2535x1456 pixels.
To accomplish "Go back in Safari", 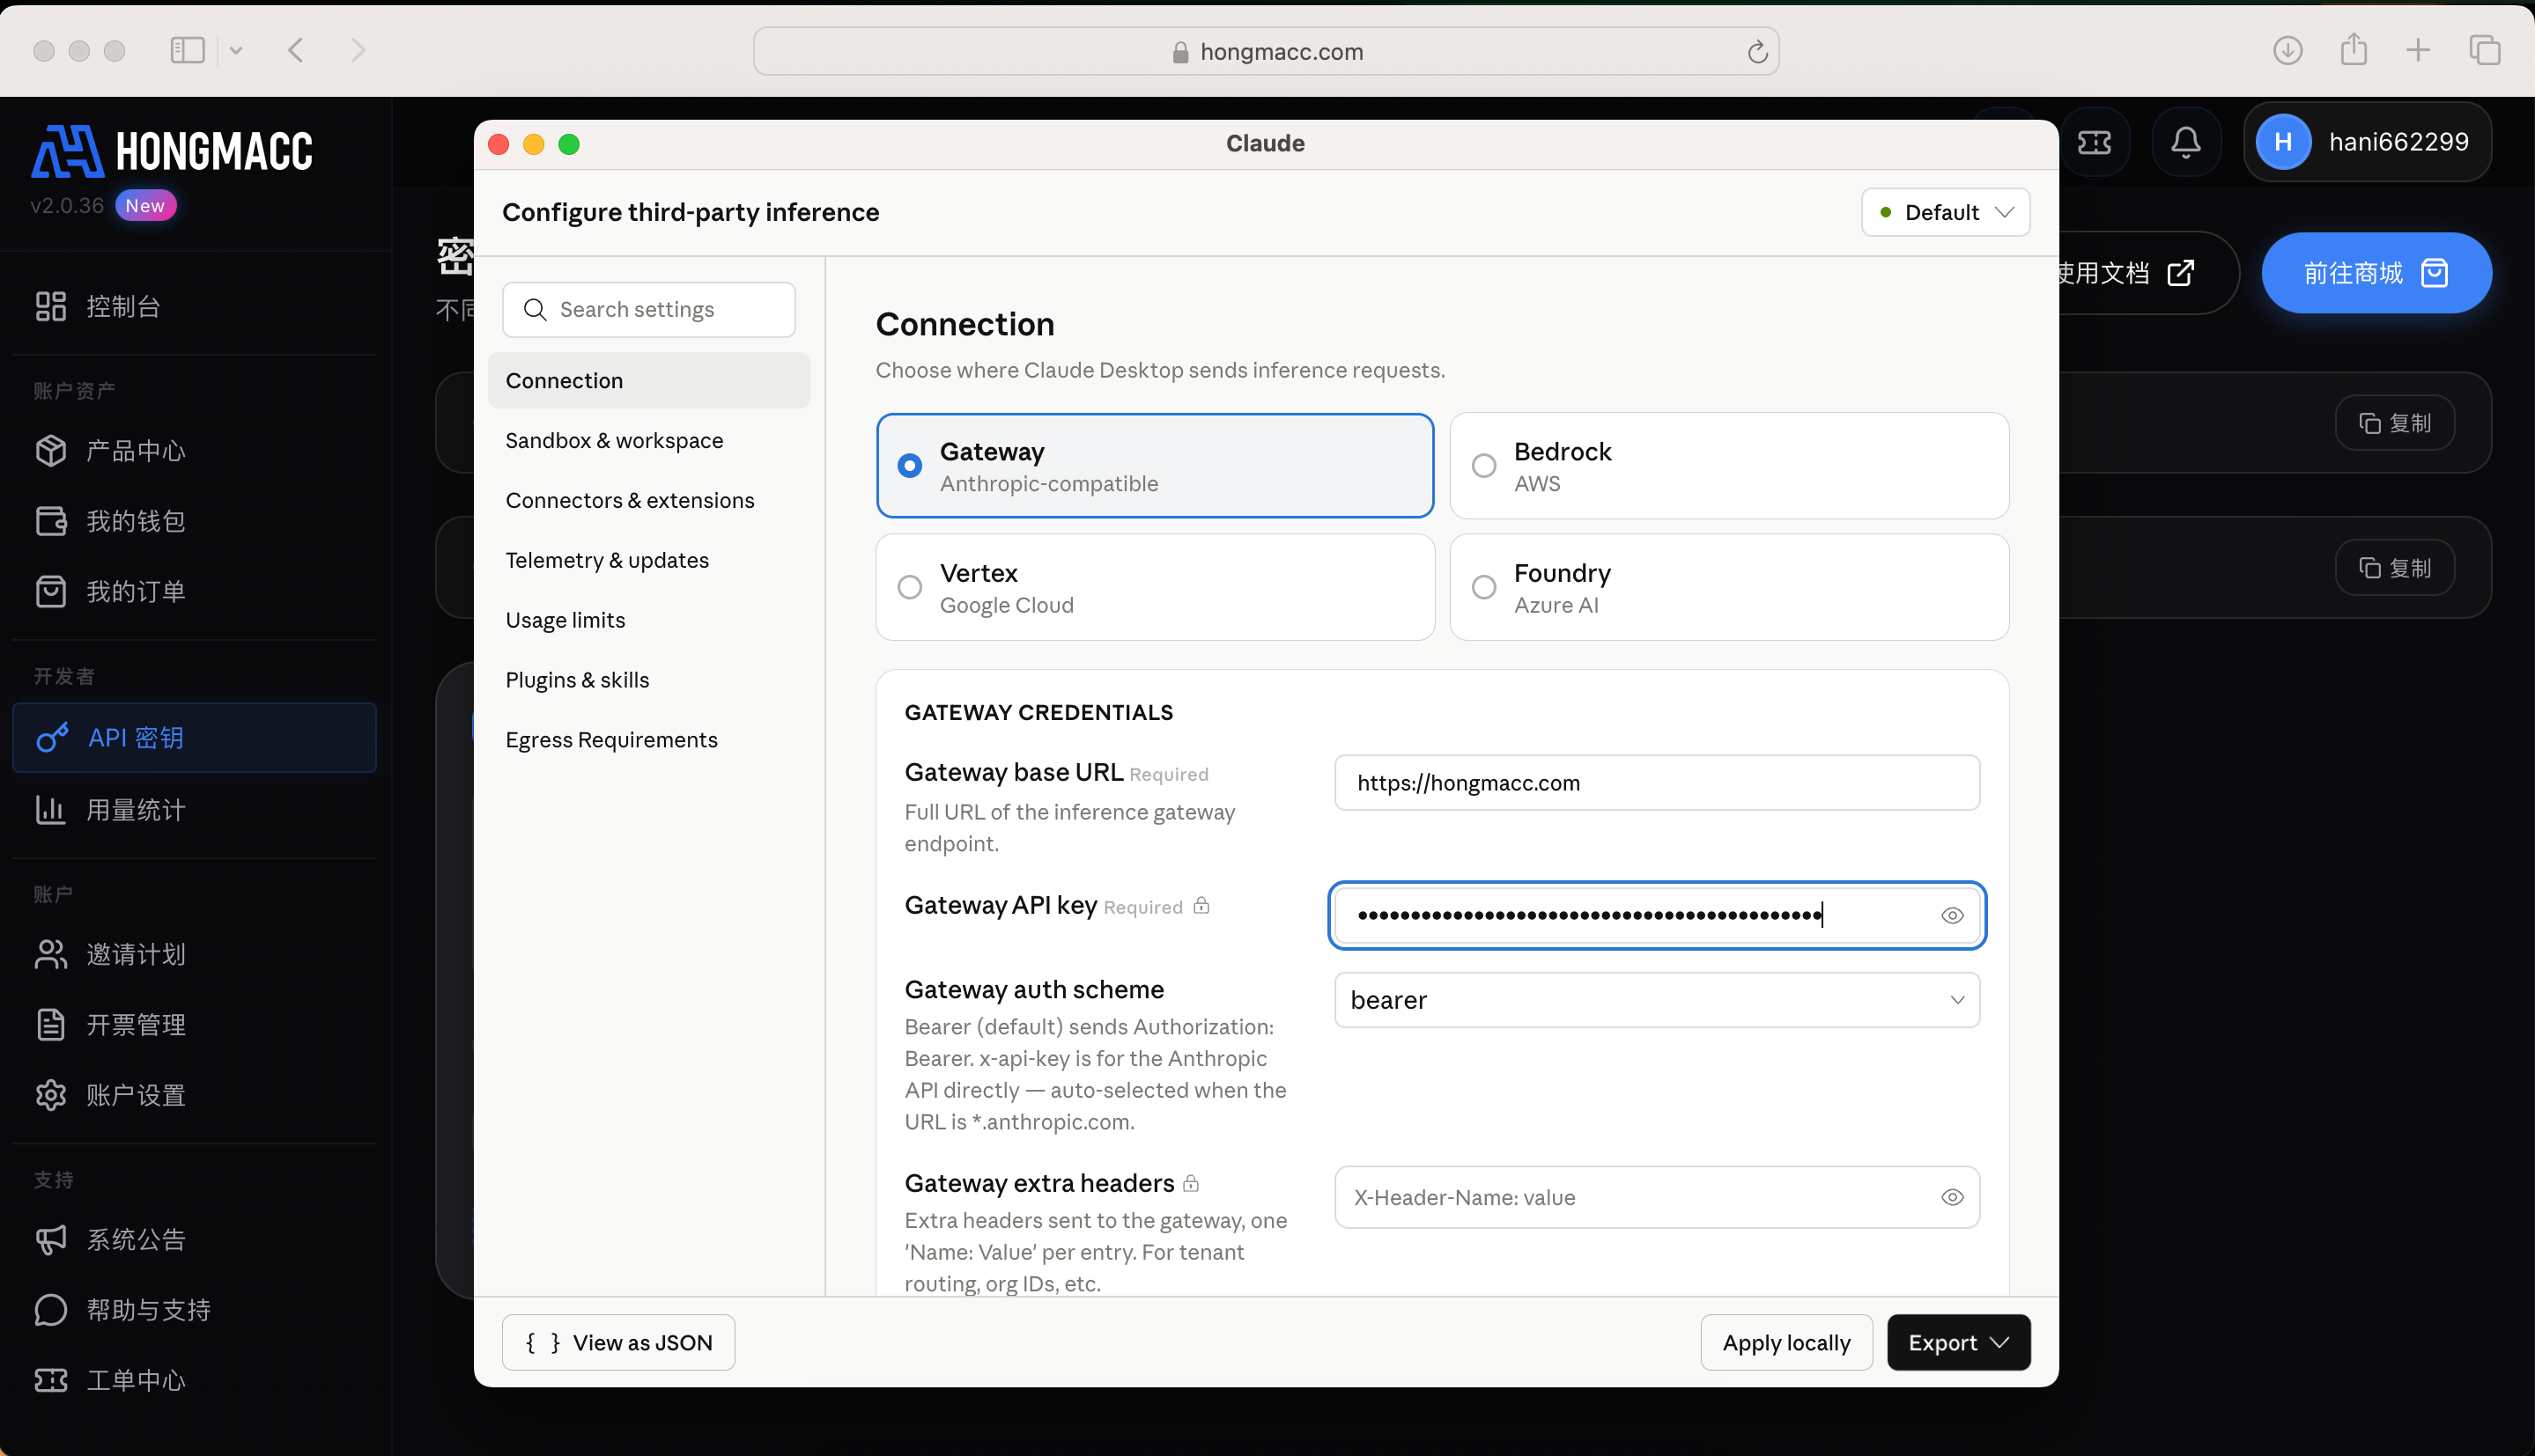I will (296, 50).
